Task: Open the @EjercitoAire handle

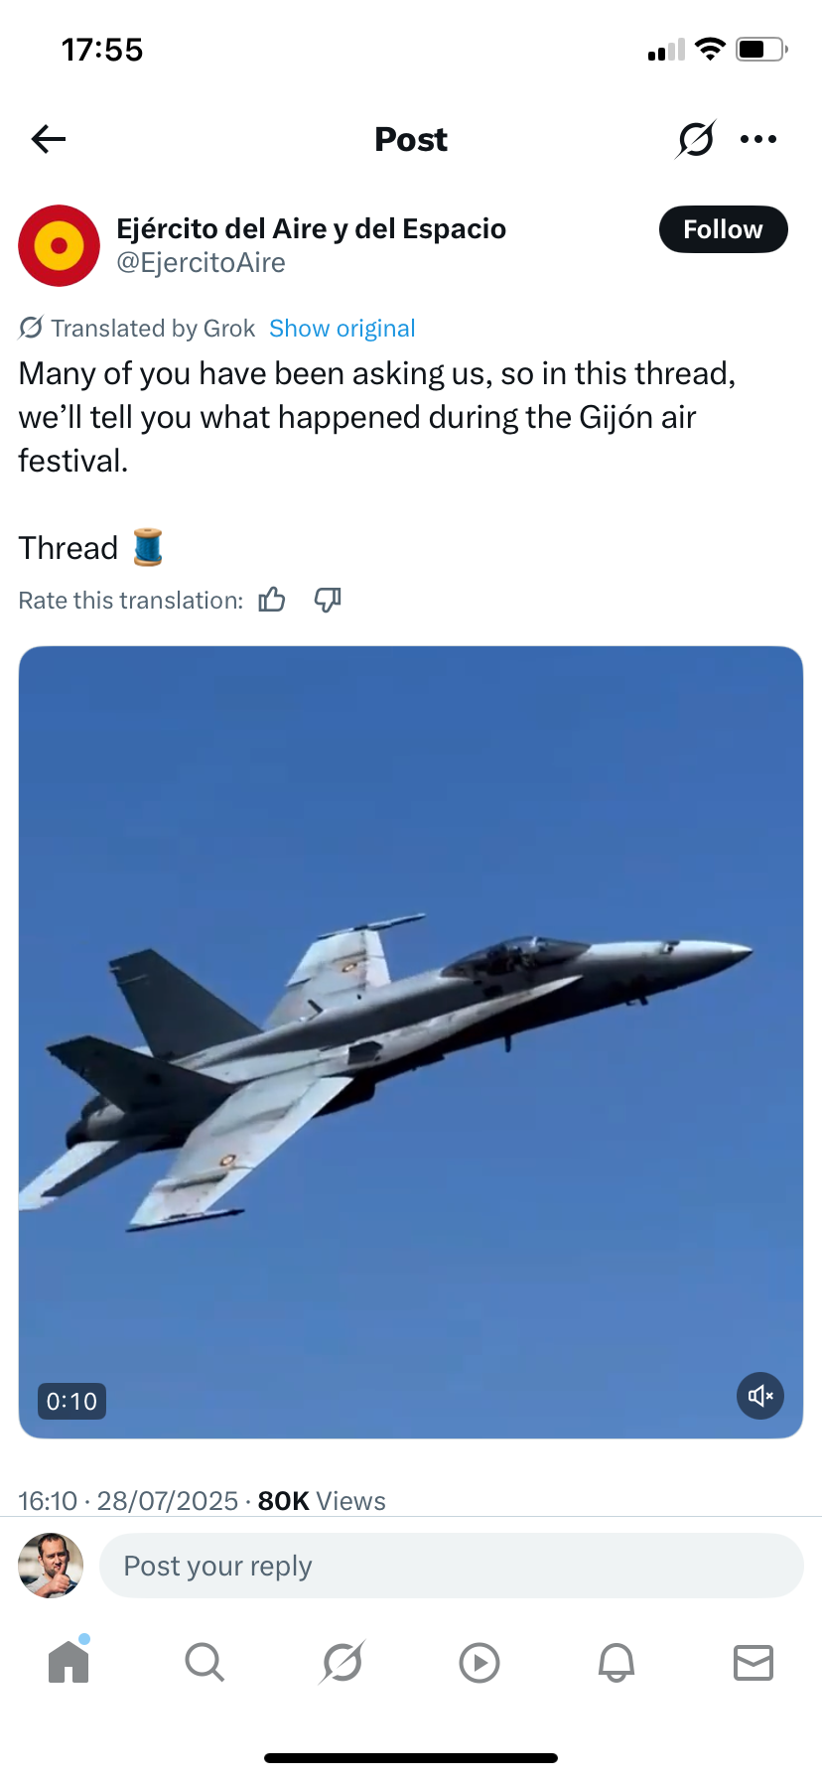Action: (201, 263)
